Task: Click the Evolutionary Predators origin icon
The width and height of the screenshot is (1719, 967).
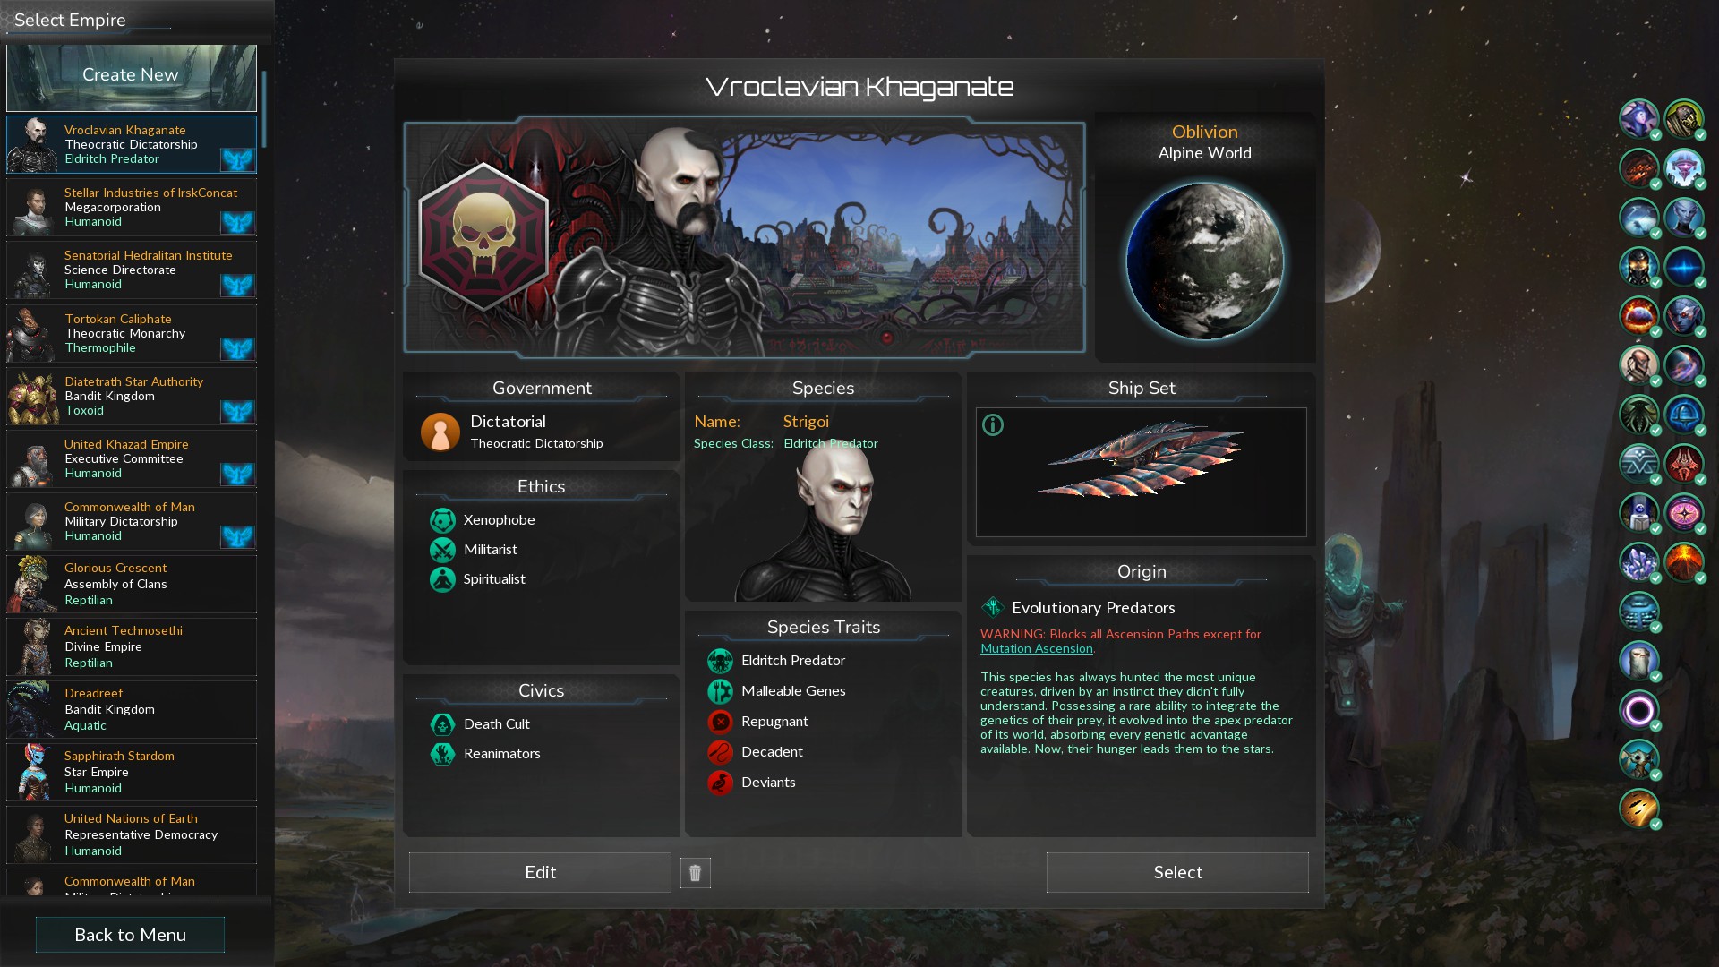Action: 992,608
